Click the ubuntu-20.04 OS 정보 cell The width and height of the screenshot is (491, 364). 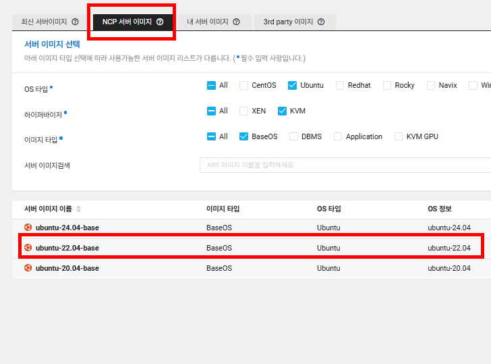pos(449,268)
